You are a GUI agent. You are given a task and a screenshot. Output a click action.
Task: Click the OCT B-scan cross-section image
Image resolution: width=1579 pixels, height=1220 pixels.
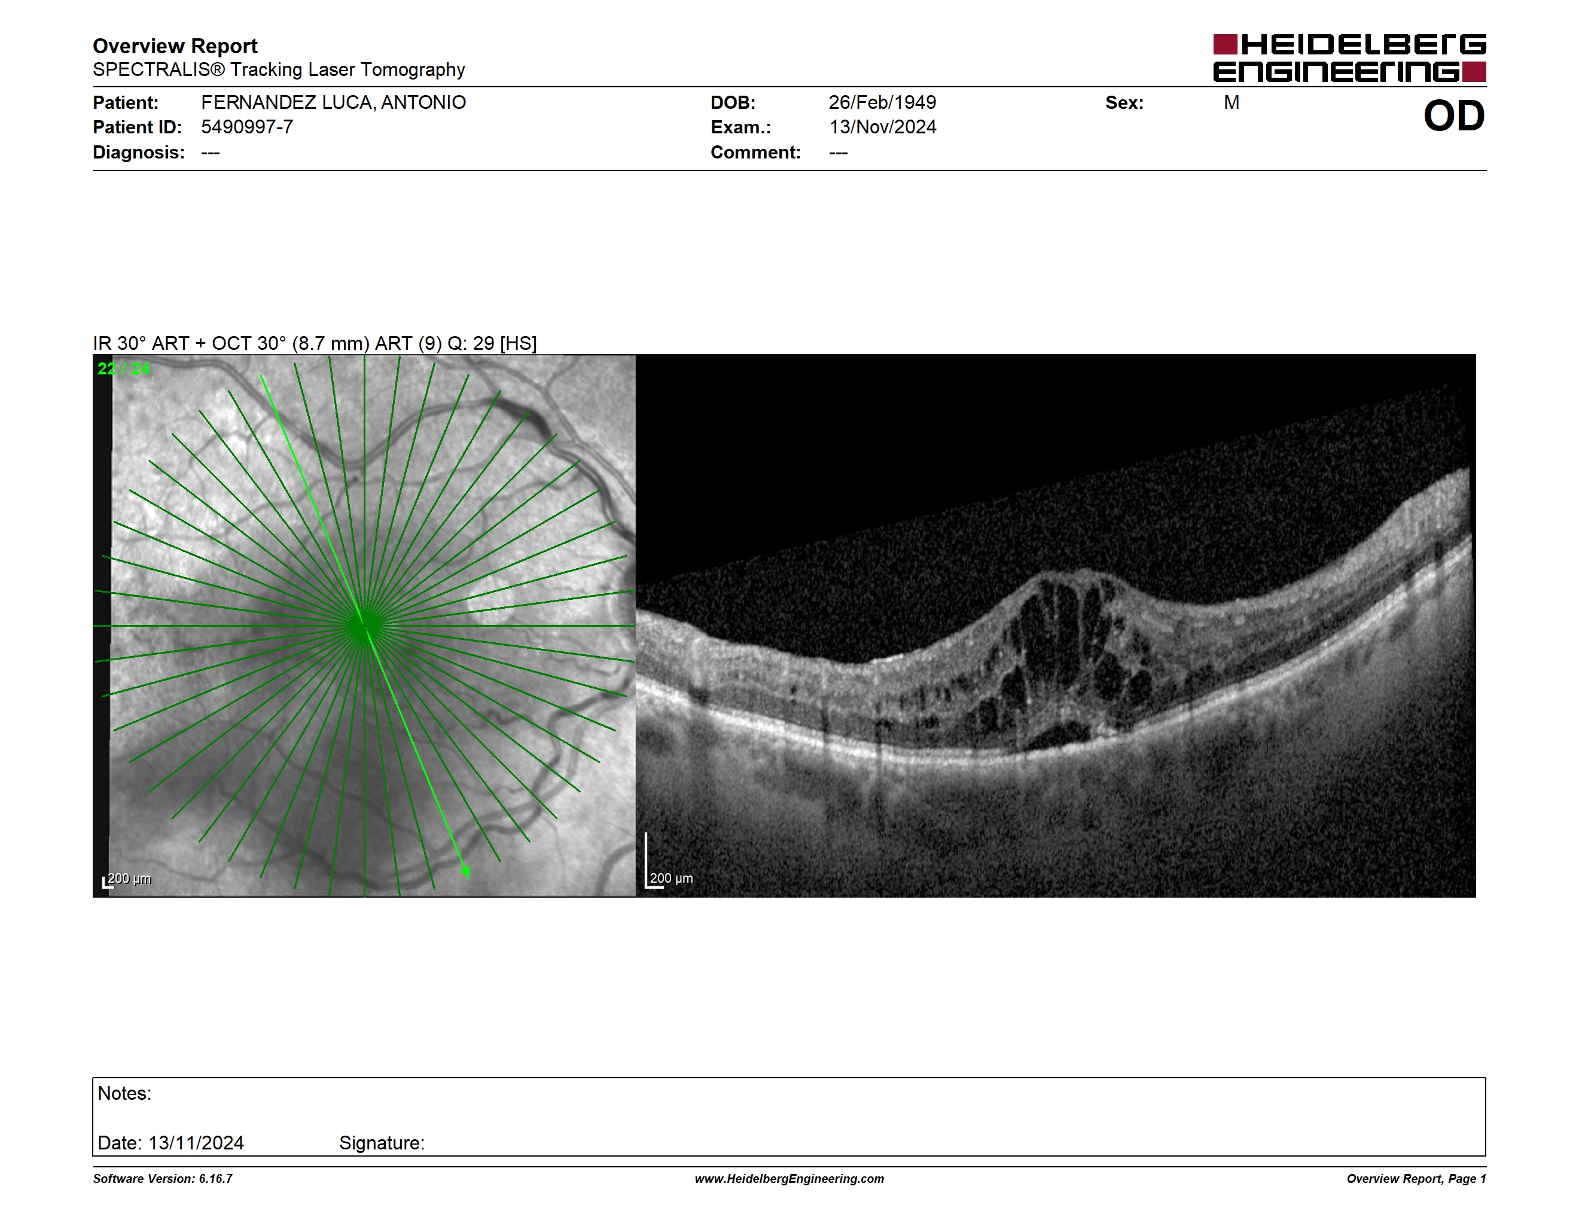[x=1056, y=626]
